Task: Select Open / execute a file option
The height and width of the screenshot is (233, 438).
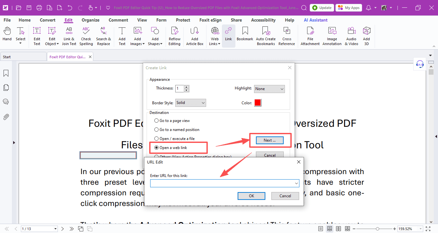Action: pyautogui.click(x=175, y=139)
